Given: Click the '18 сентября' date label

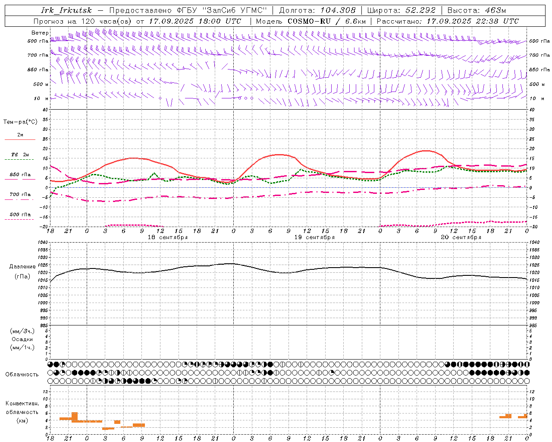Looking at the screenshot, I should tap(167, 237).
